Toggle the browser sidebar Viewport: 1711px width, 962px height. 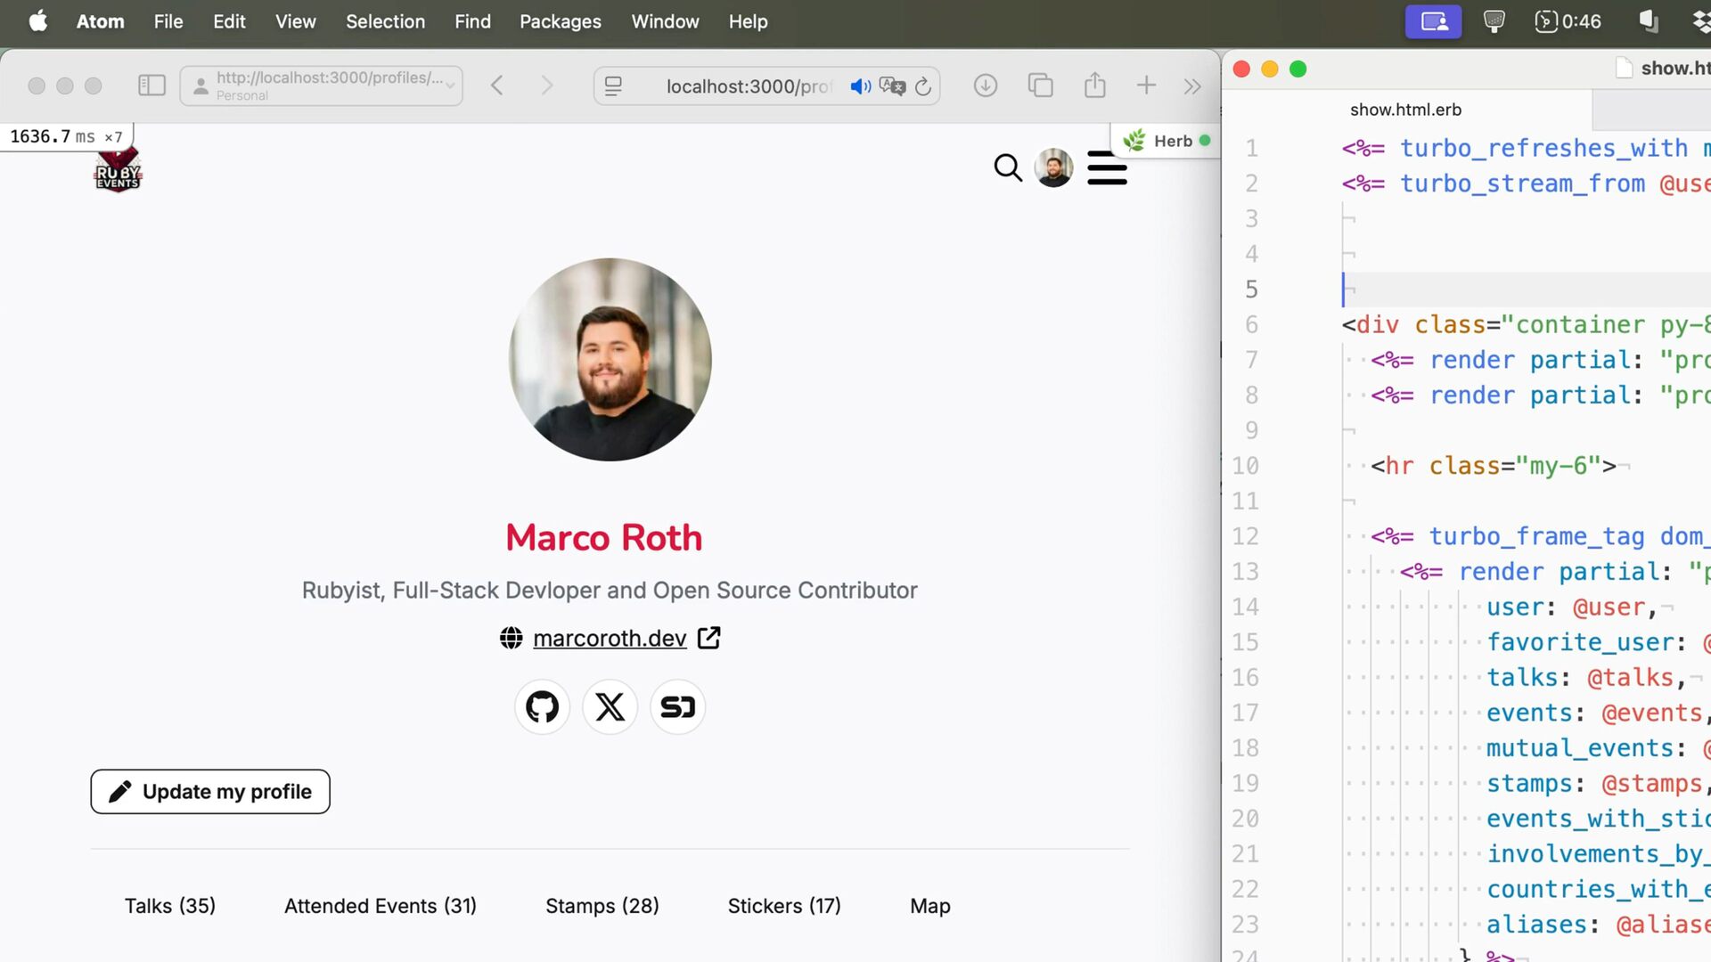pos(151,86)
